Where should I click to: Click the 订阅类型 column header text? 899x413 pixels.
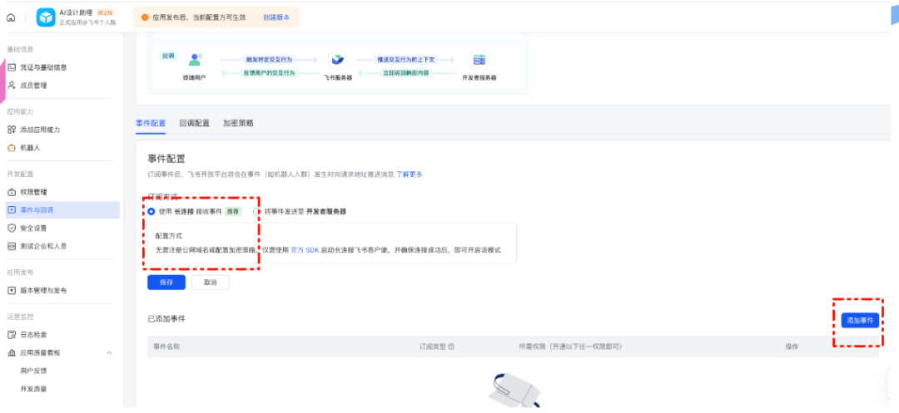433,347
